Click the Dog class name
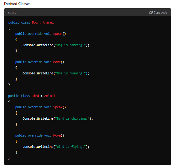 point(35,23)
